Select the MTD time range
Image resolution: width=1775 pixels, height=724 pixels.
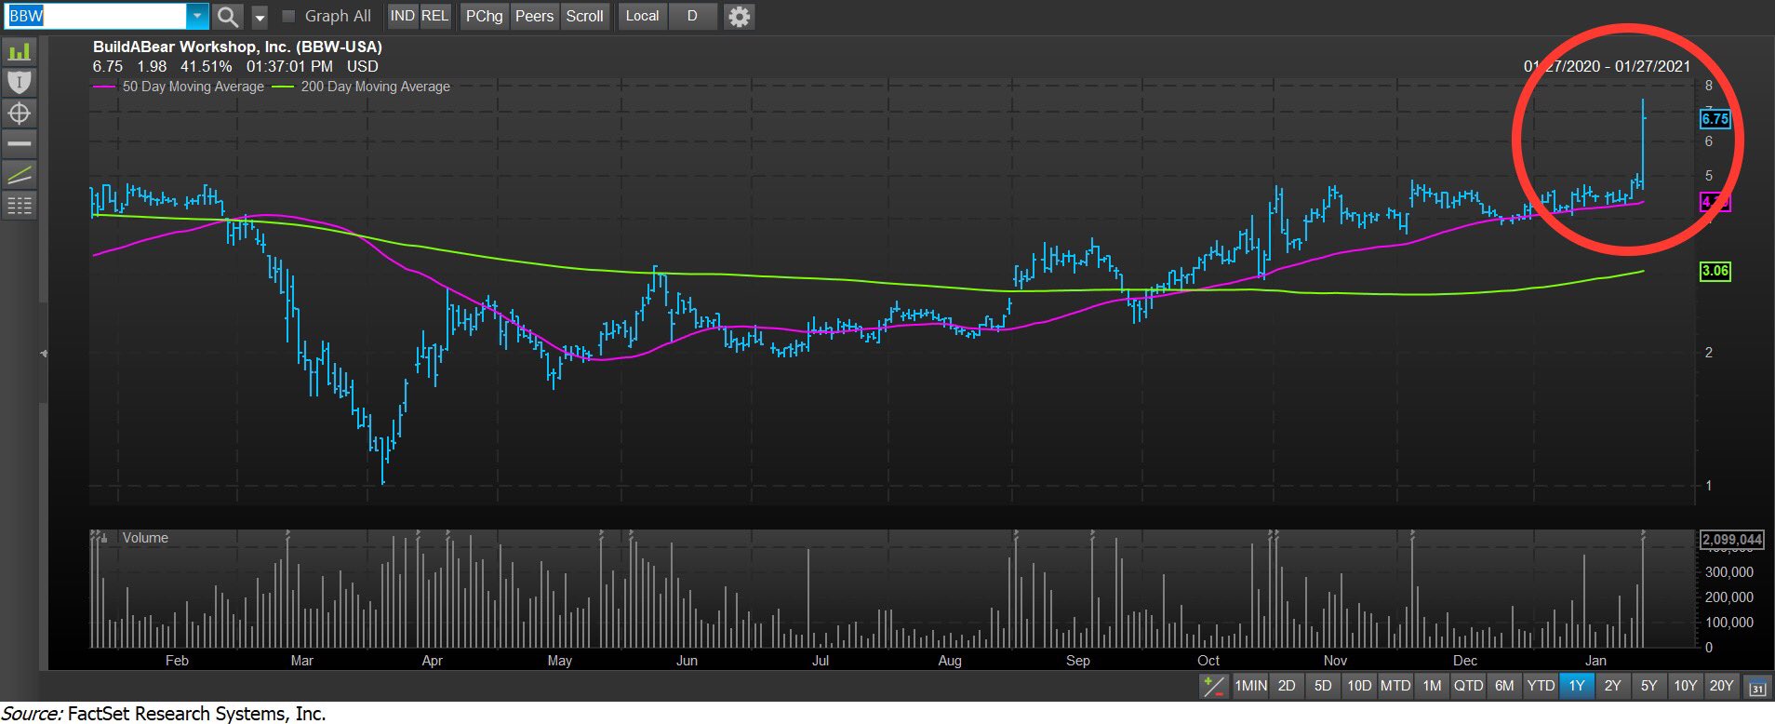pyautogui.click(x=1395, y=686)
